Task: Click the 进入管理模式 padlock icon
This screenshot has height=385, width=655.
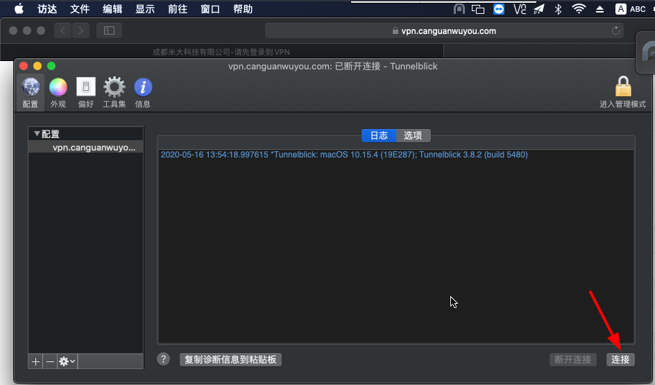Action: coord(623,87)
